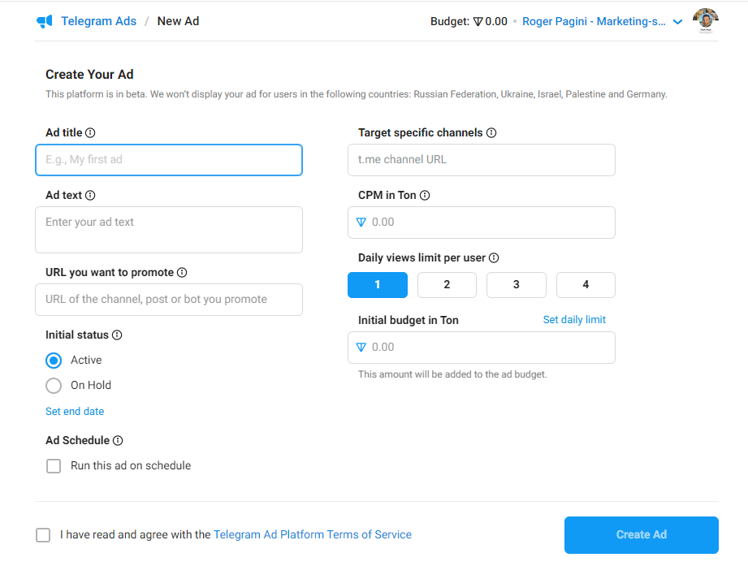
Task: Focus the Ad text textarea
Action: click(169, 230)
